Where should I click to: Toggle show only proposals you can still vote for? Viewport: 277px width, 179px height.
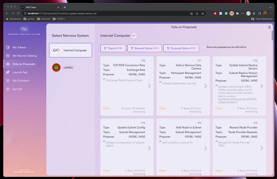(204, 47)
